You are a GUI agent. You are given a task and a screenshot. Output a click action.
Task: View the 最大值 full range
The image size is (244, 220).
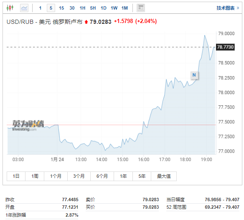[164, 176]
